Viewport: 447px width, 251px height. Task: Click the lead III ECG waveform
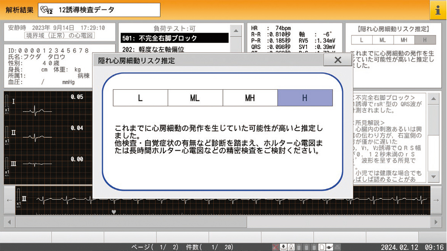[37, 164]
